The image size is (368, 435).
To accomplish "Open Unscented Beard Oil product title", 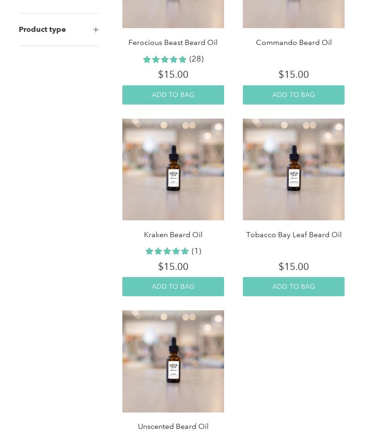I will click(x=173, y=427).
